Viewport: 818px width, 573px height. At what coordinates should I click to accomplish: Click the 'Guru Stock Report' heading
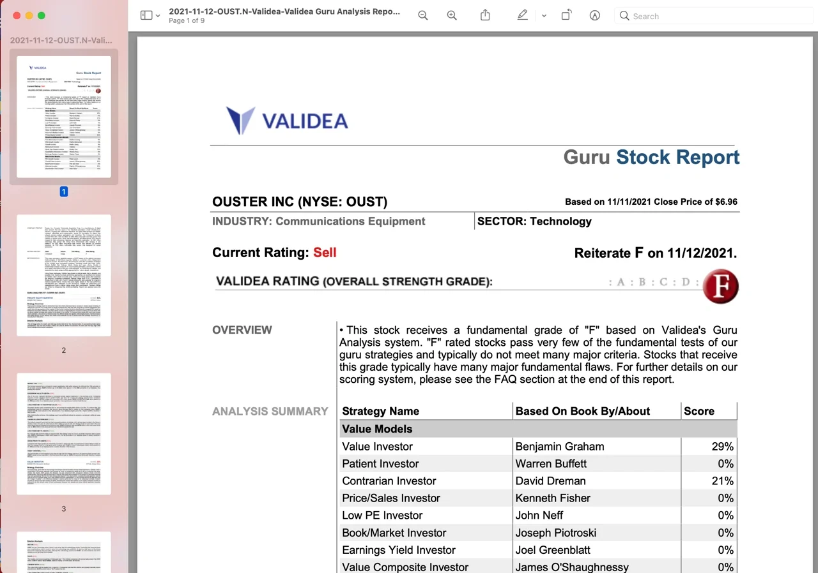click(651, 157)
